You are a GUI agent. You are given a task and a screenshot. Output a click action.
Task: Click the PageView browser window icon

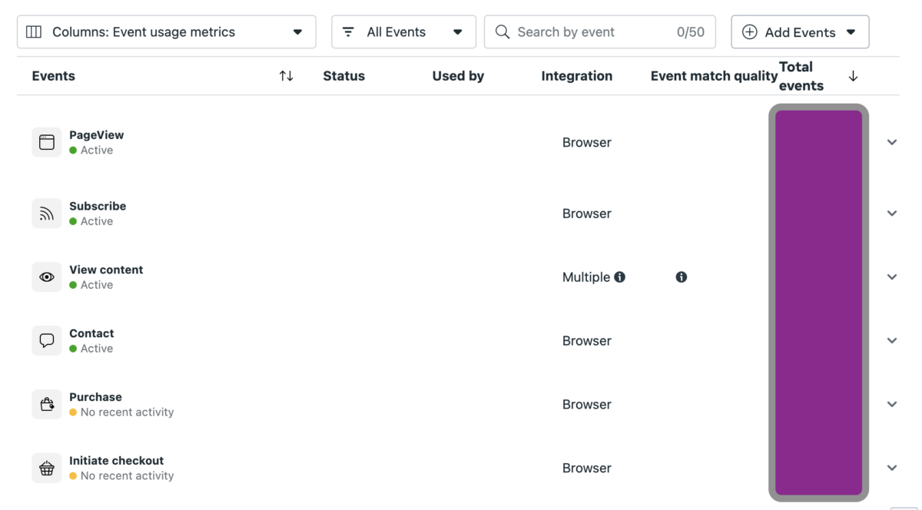47,142
